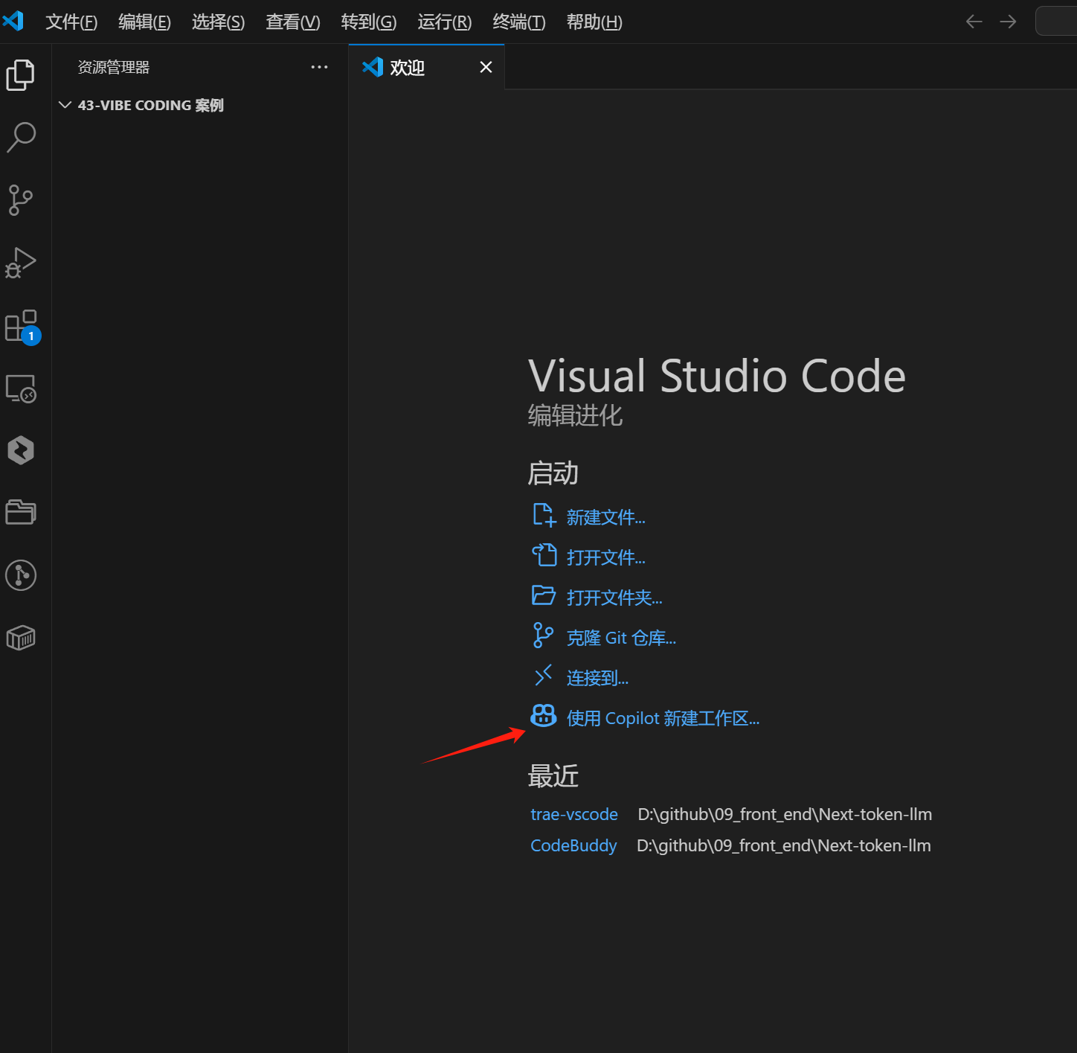Click the 启动 section heading
This screenshot has height=1053, width=1077.
[553, 473]
